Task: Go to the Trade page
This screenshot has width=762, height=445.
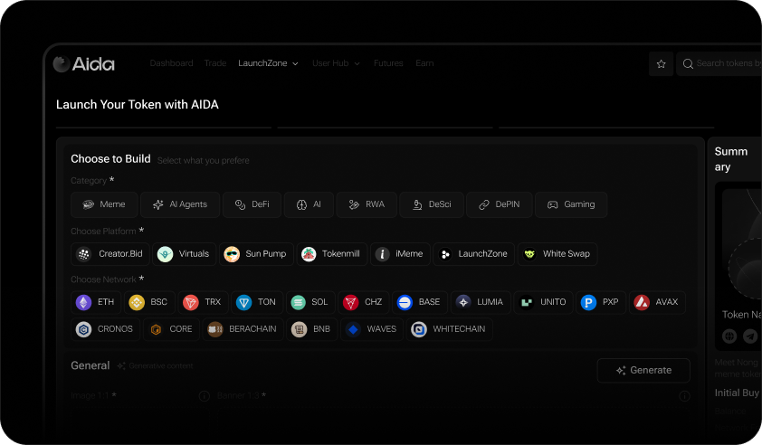Action: [215, 63]
